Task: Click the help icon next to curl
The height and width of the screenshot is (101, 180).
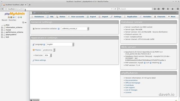Action: click(150, 63)
